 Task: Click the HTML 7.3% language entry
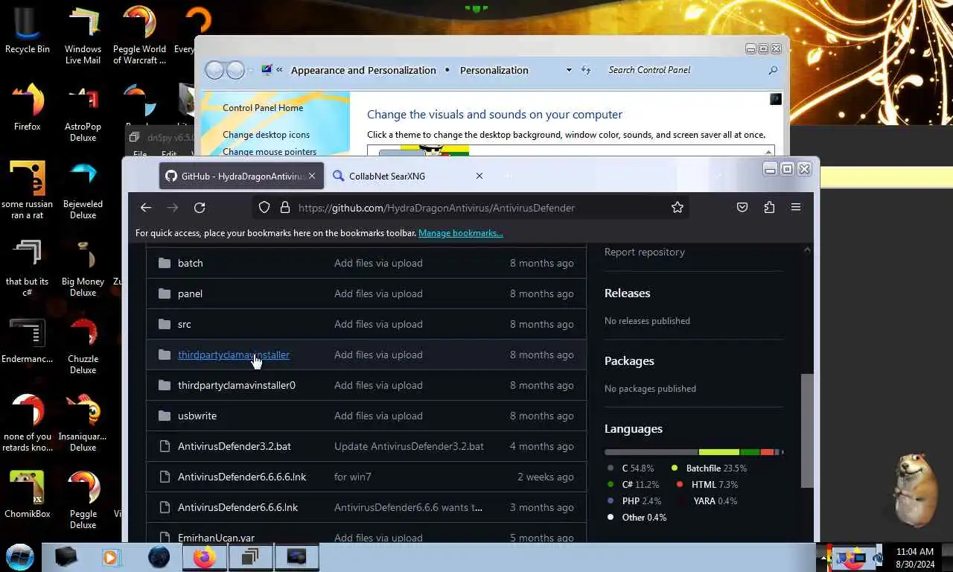point(707,485)
